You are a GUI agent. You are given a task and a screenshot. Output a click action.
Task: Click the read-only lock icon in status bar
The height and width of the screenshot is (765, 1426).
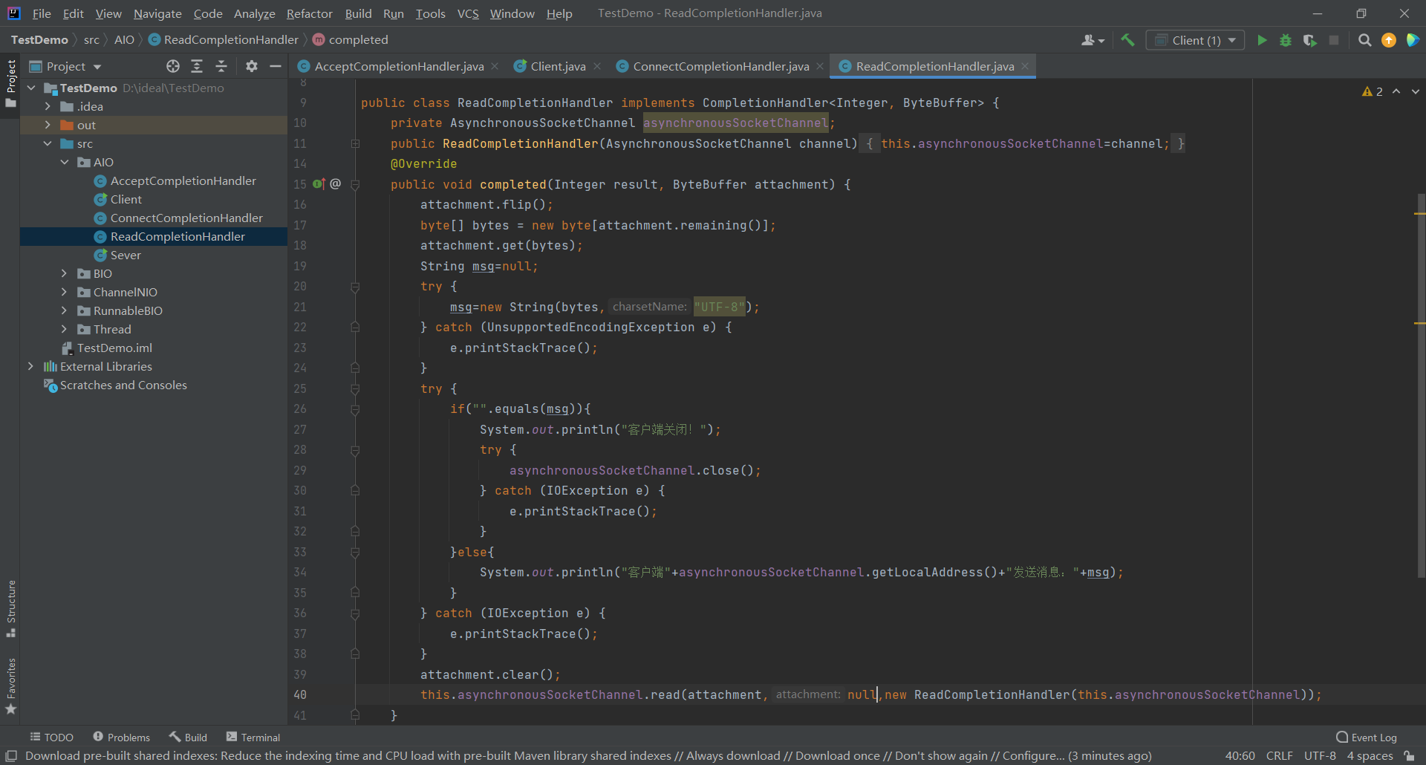click(1409, 756)
